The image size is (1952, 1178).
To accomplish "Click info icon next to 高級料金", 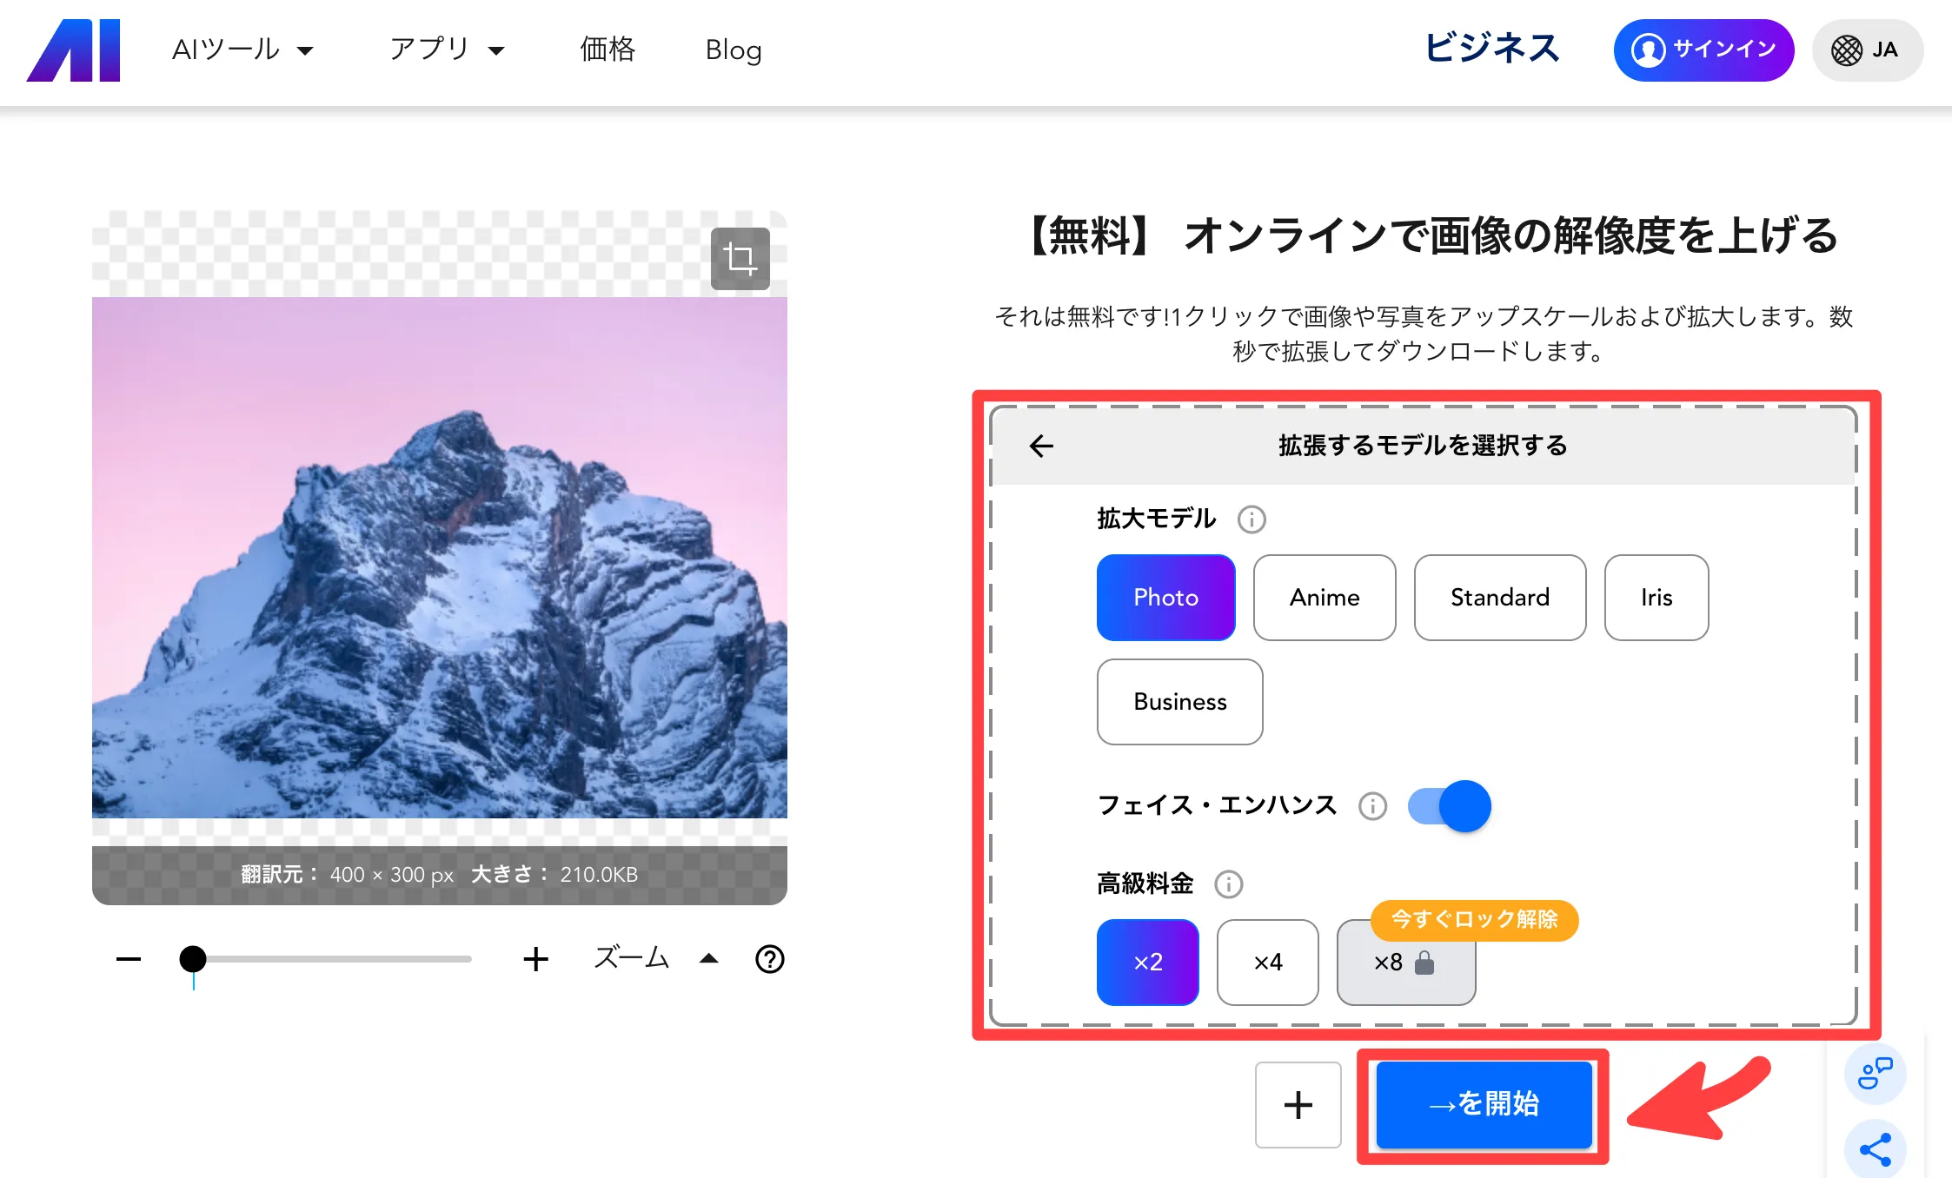I will [x=1228, y=884].
